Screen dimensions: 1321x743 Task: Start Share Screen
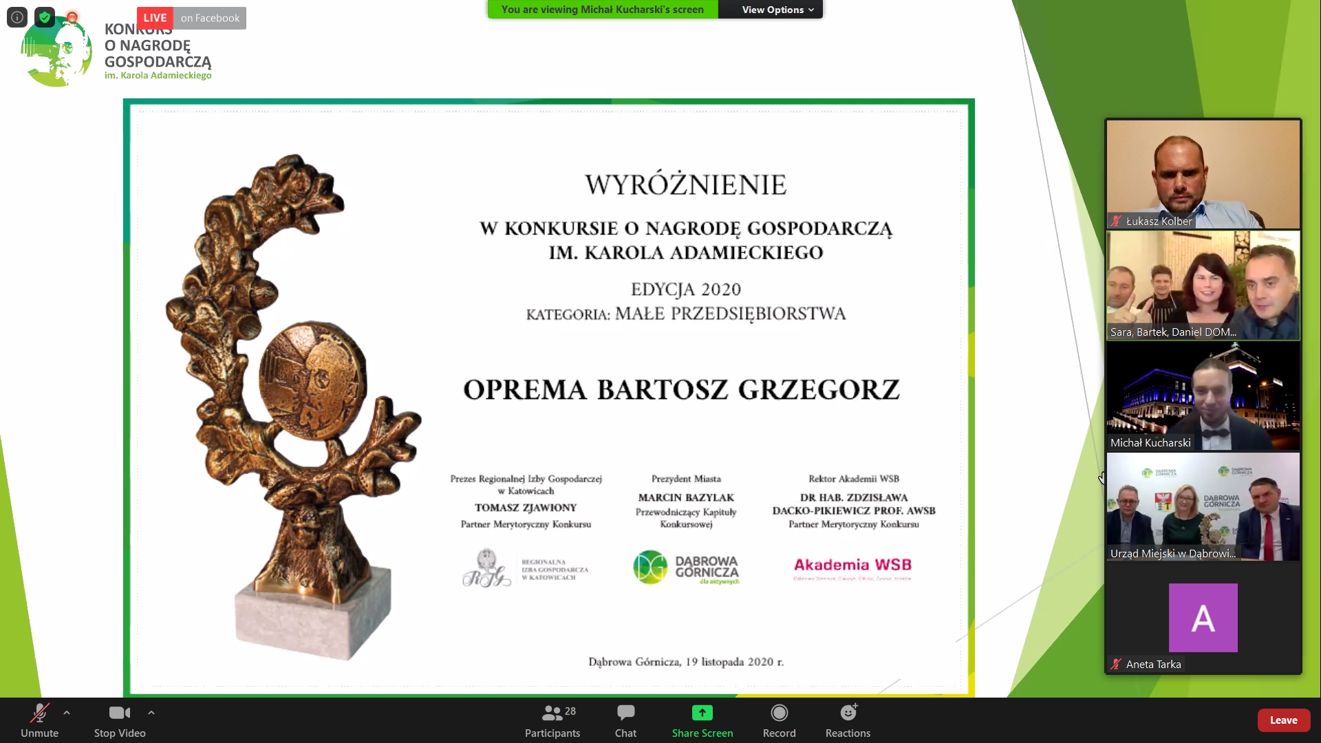tap(702, 720)
